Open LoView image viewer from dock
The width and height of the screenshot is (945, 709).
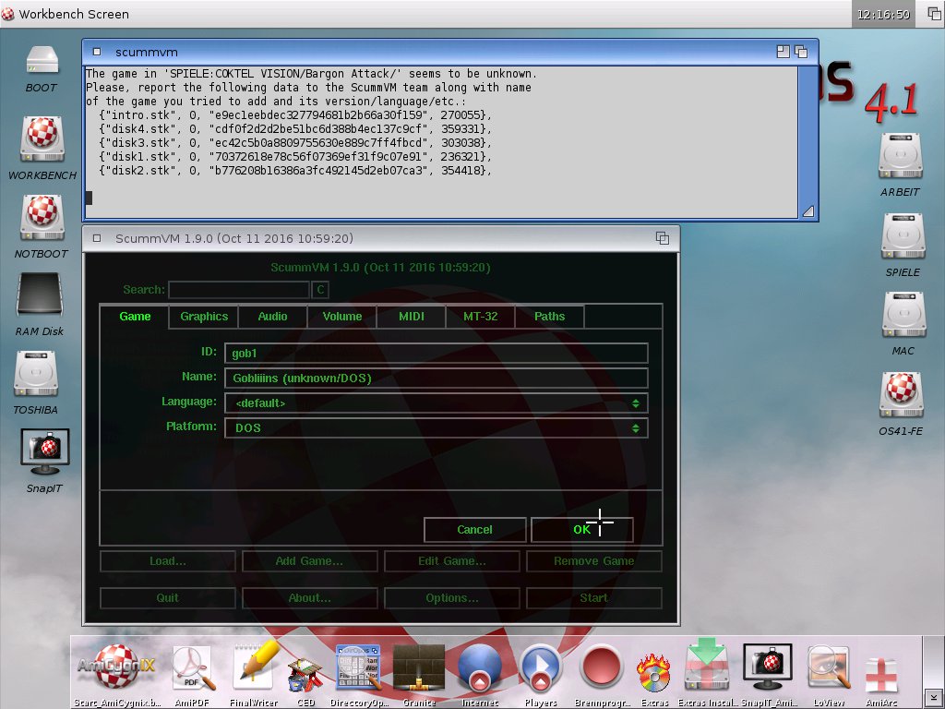click(x=830, y=668)
